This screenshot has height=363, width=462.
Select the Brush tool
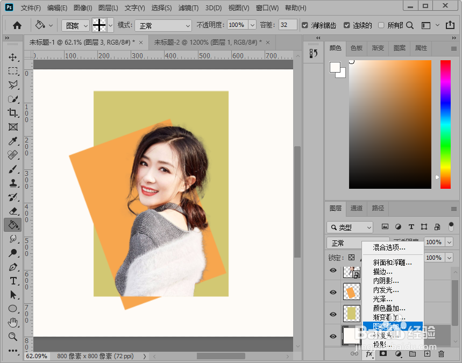13,169
